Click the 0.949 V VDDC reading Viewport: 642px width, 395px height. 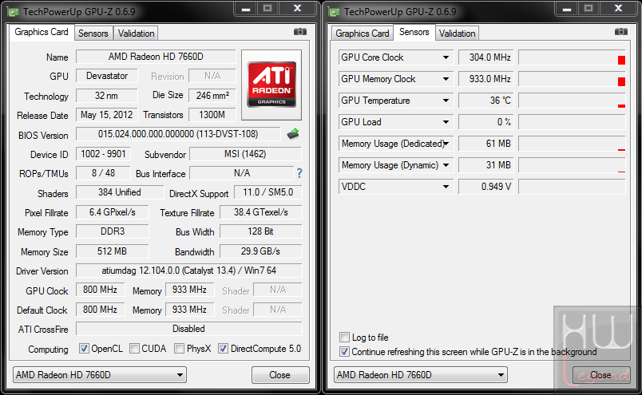pos(486,187)
